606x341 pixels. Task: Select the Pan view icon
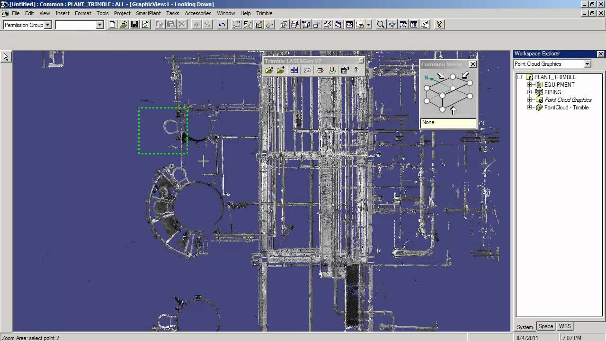[392, 25]
